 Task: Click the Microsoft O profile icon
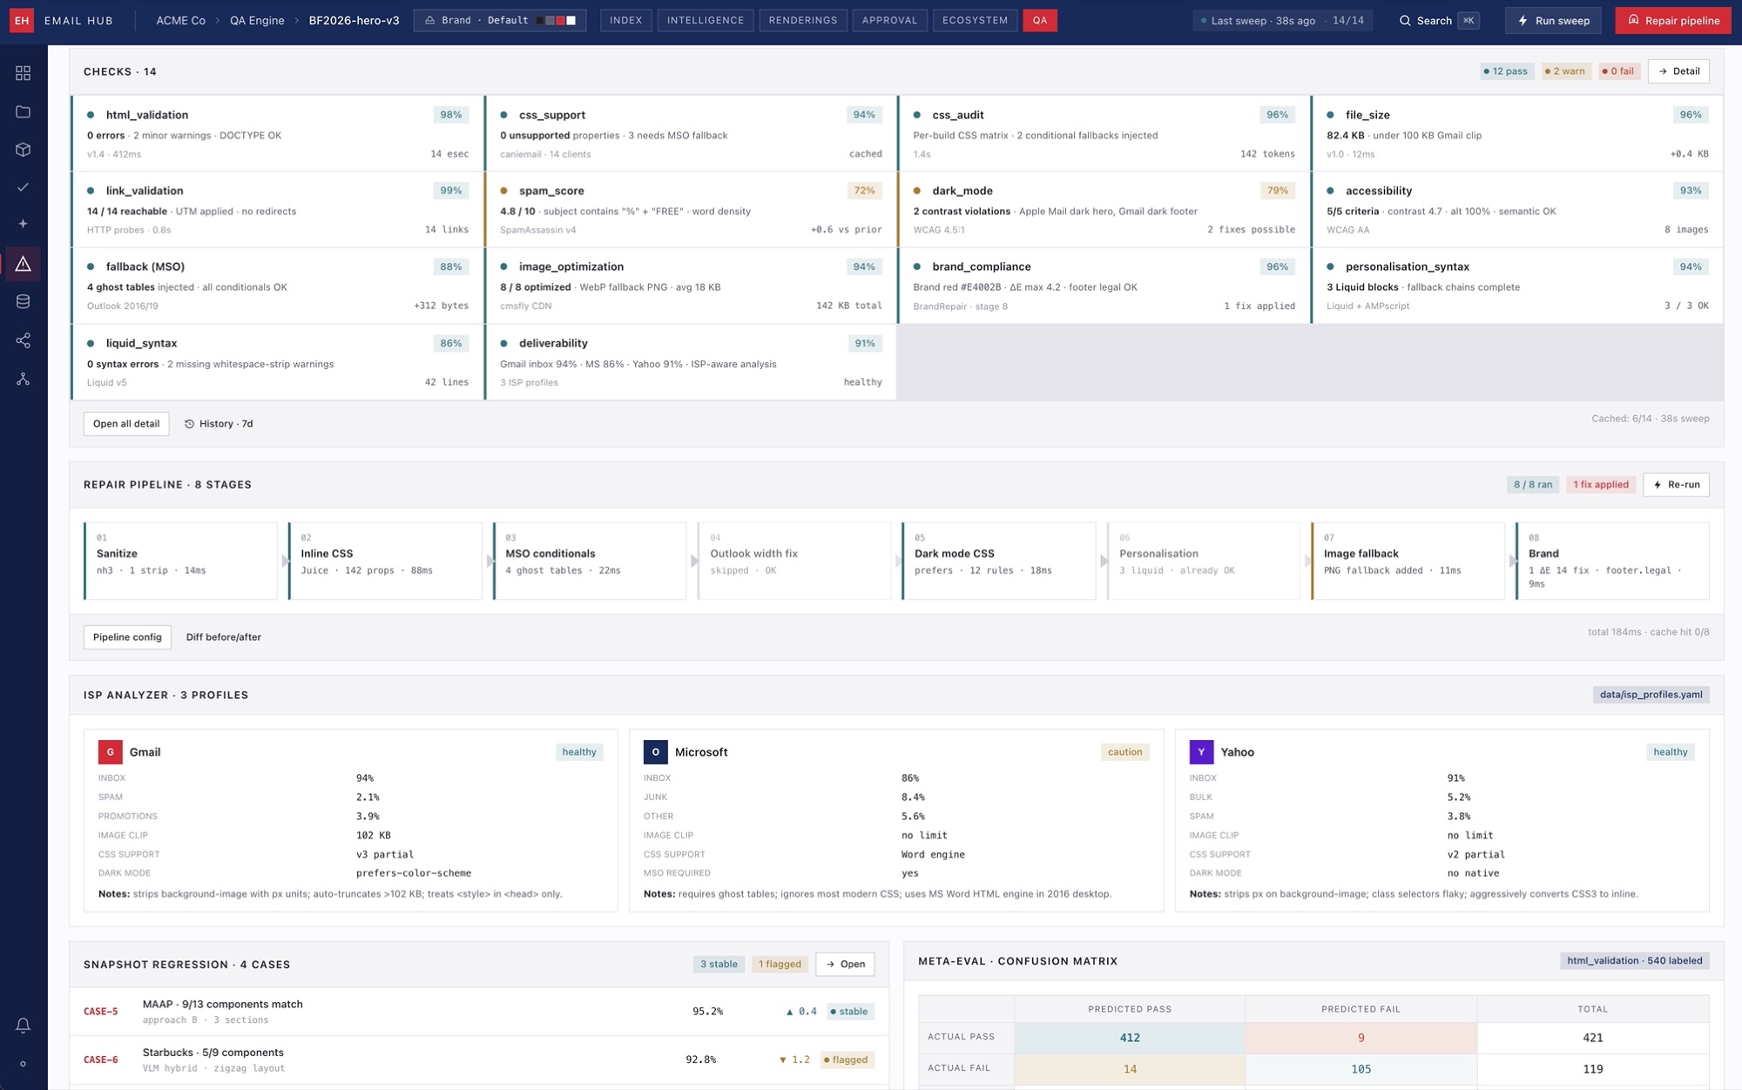click(655, 751)
